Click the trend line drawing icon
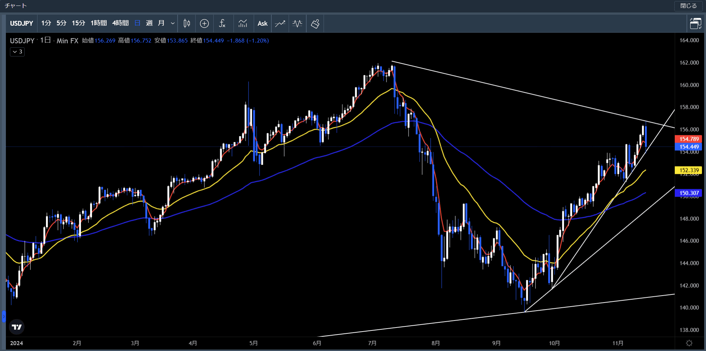 coord(280,23)
